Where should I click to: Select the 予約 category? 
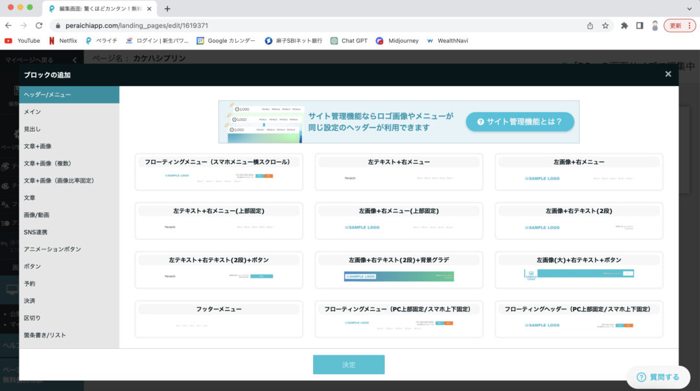coord(69,284)
